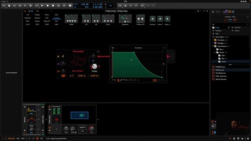Open the EDIT menu button
This screenshot has height=141, width=251.
pyautogui.click(x=142, y=5)
